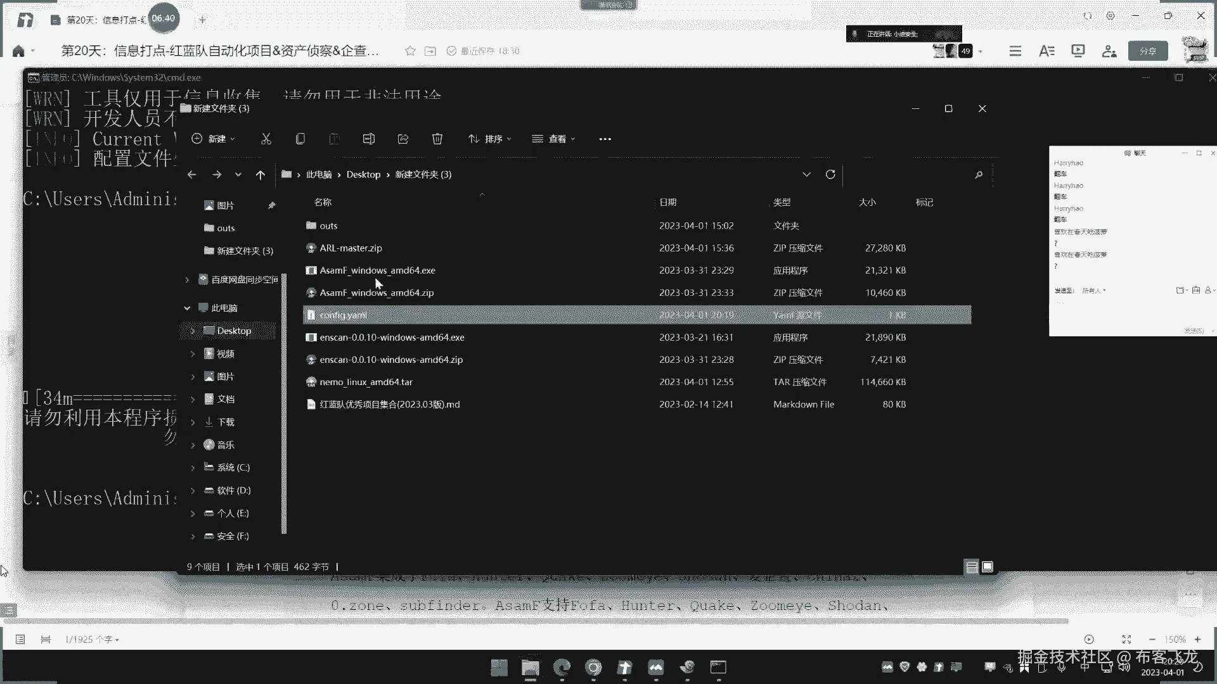The image size is (1217, 684).
Task: Expand the 视频 folder tree node
Action: pyautogui.click(x=193, y=354)
